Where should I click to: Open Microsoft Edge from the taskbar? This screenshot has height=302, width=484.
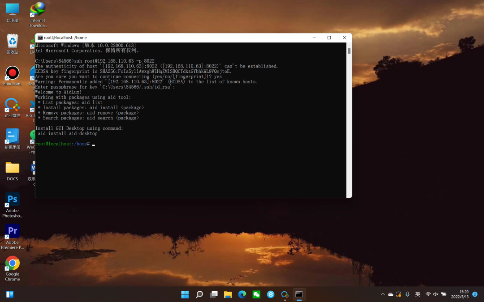click(x=242, y=294)
